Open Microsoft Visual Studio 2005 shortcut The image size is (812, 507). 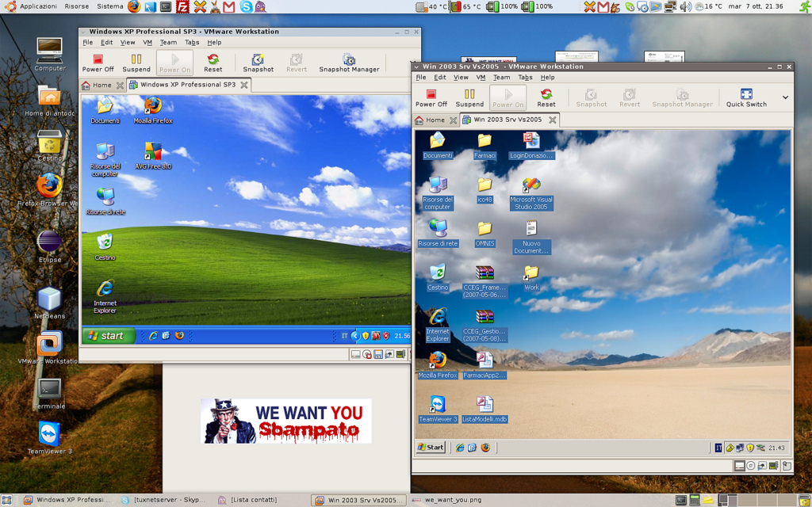pos(531,193)
